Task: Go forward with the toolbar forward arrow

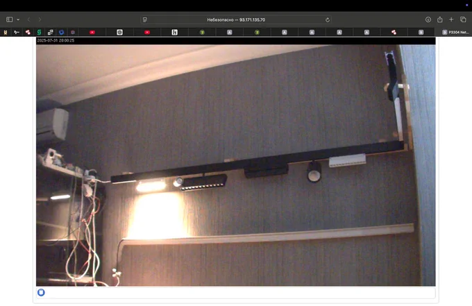Action: coord(40,19)
